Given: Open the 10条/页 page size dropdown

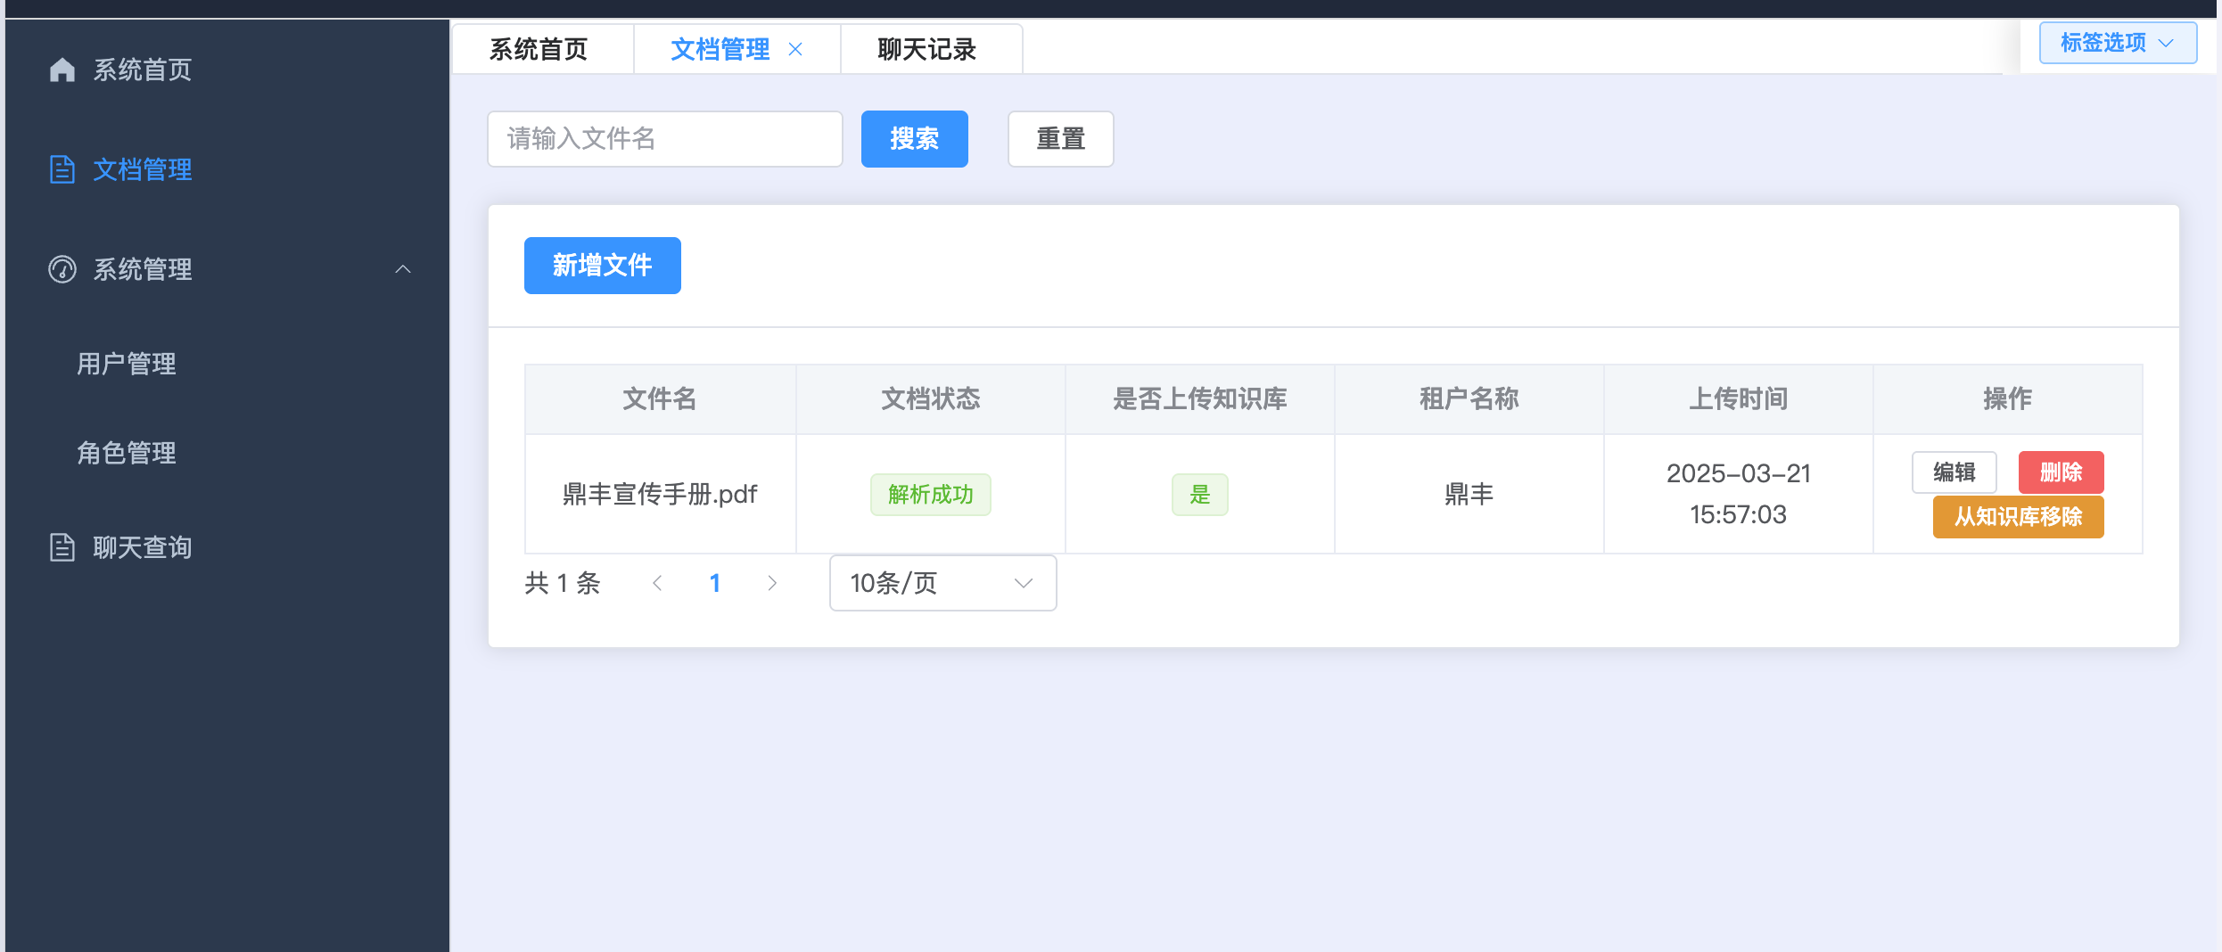Looking at the screenshot, I should 942,583.
